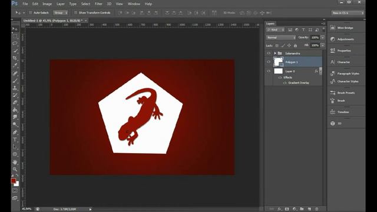This screenshot has width=377, height=212.
Task: Enable Auto-Select checkbox
Action: tap(31, 13)
